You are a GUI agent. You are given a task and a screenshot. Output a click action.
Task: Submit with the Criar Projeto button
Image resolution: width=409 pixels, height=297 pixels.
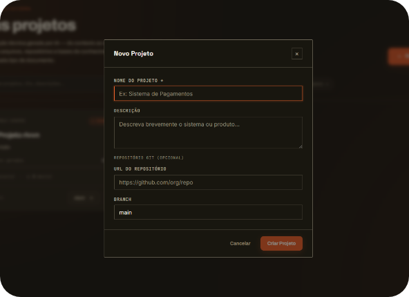281,243
